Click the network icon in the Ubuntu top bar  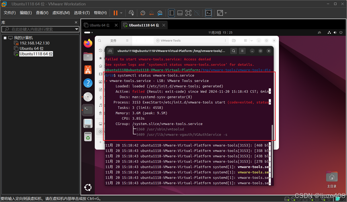pos(329,32)
